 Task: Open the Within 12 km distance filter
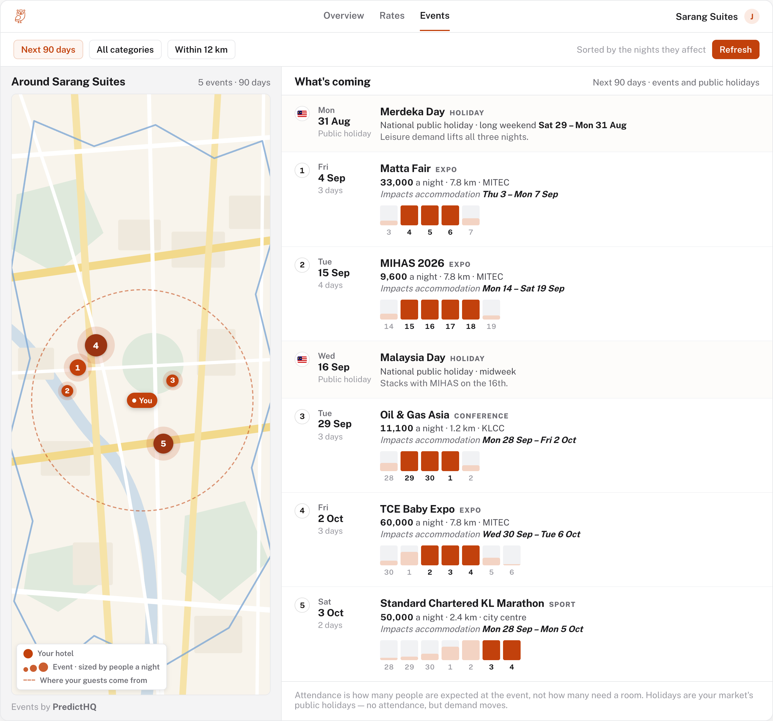coord(201,49)
